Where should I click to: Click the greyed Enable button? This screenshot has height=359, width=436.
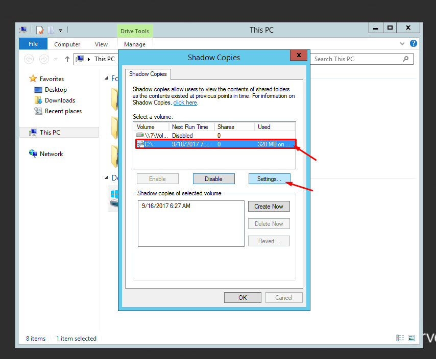point(157,179)
